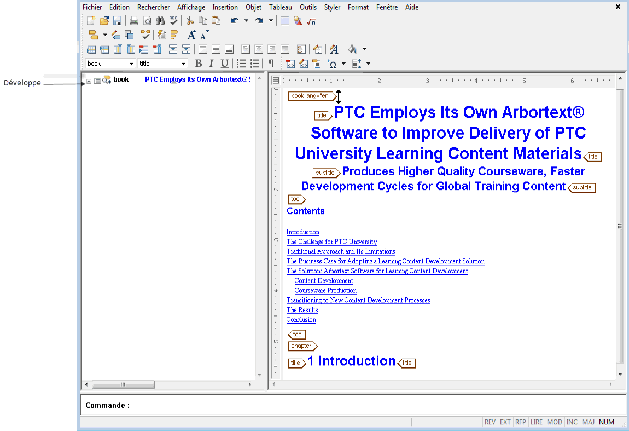Click the overlapping squares Change Markup icon
The width and height of the screenshot is (629, 431).
tap(129, 35)
